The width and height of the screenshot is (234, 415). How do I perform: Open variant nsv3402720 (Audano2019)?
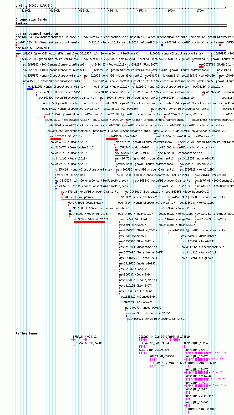143,308
